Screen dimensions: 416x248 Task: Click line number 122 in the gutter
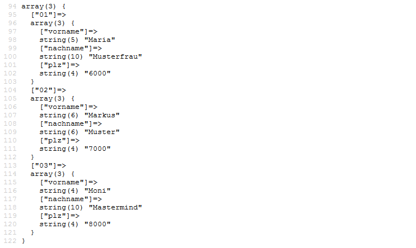(10, 241)
